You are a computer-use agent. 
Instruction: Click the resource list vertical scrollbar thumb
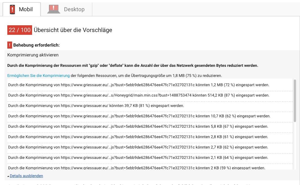(x=295, y=101)
